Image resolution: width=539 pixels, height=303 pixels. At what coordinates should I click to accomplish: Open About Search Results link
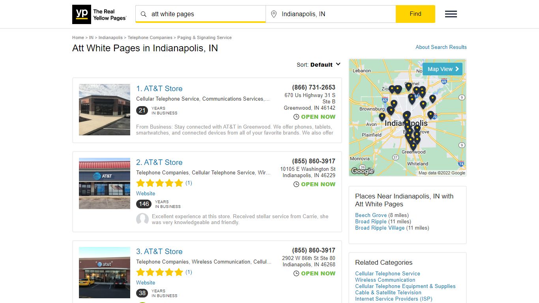click(x=441, y=47)
